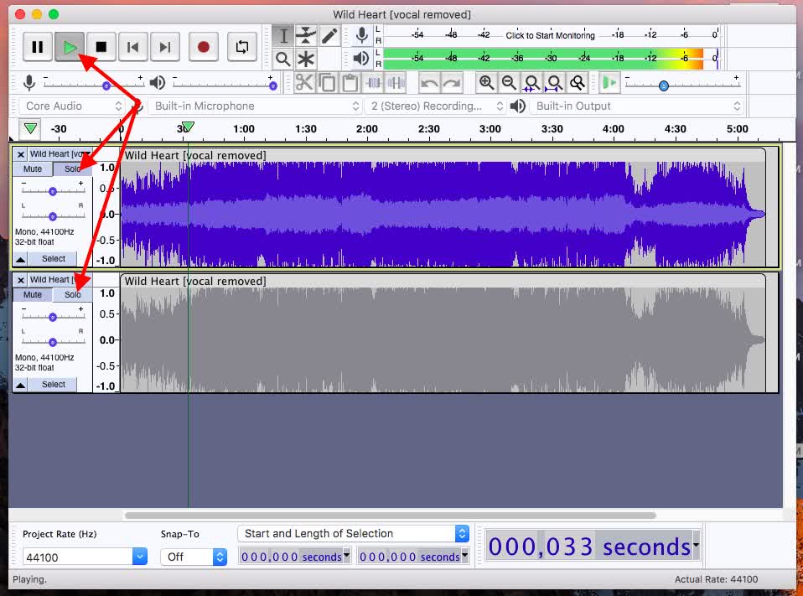Click the large audio position time display
This screenshot has height=596, width=803.
593,547
